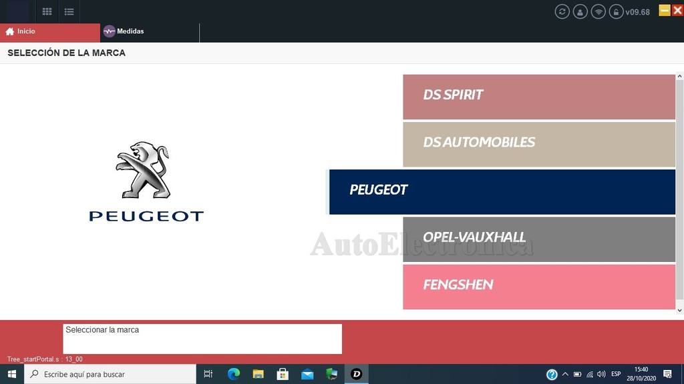Click the Wi-Fi connection status icon

pyautogui.click(x=598, y=12)
